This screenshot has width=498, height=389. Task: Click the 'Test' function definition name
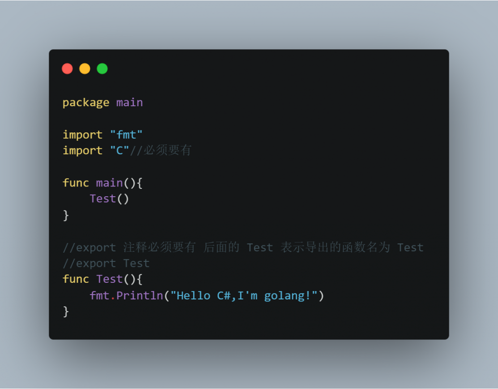click(x=109, y=279)
